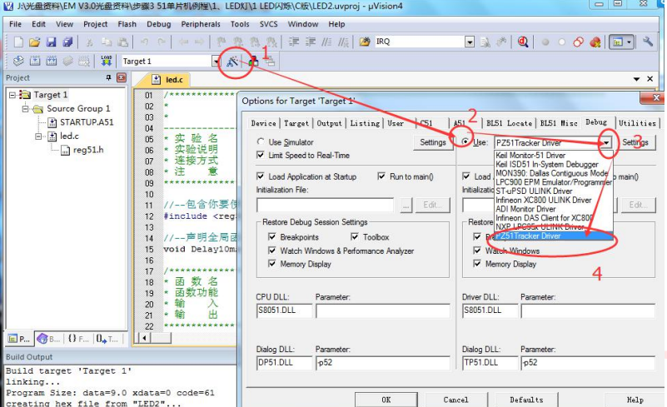Click OK in Options dialog
This screenshot has width=667, height=407.
click(x=386, y=400)
